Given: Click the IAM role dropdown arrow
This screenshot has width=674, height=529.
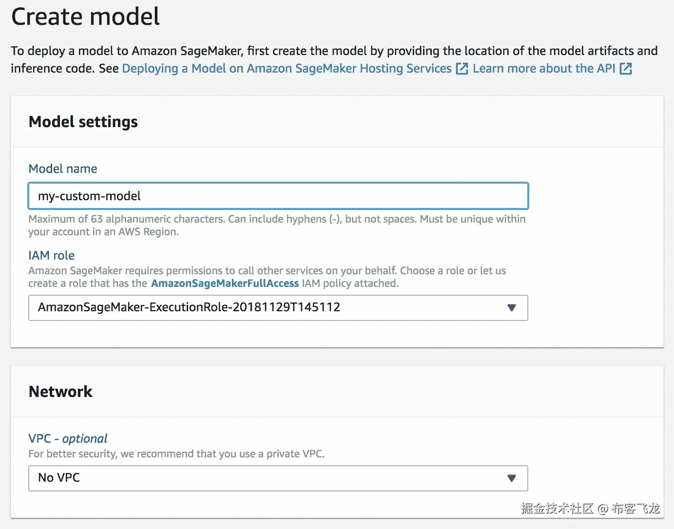Looking at the screenshot, I should tap(511, 308).
